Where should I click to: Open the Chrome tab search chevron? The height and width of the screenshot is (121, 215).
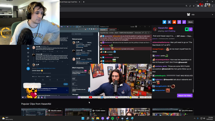197,2
